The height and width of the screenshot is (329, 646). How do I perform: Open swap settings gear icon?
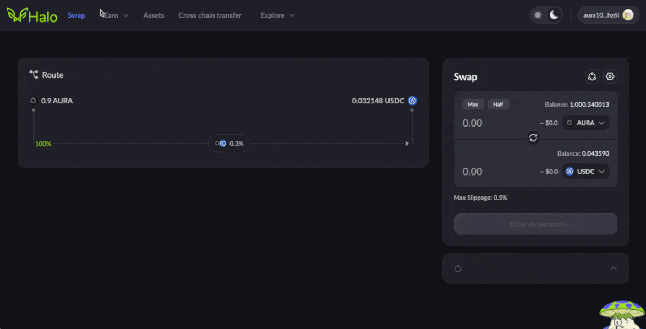pyautogui.click(x=610, y=76)
